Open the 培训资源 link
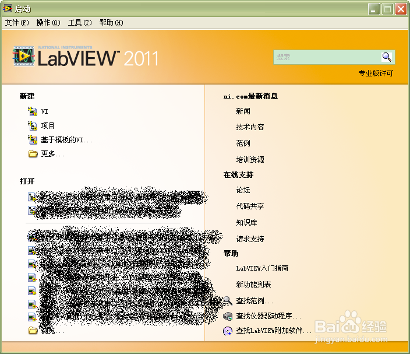Image resolution: width=410 pixels, height=354 pixels. [x=250, y=159]
